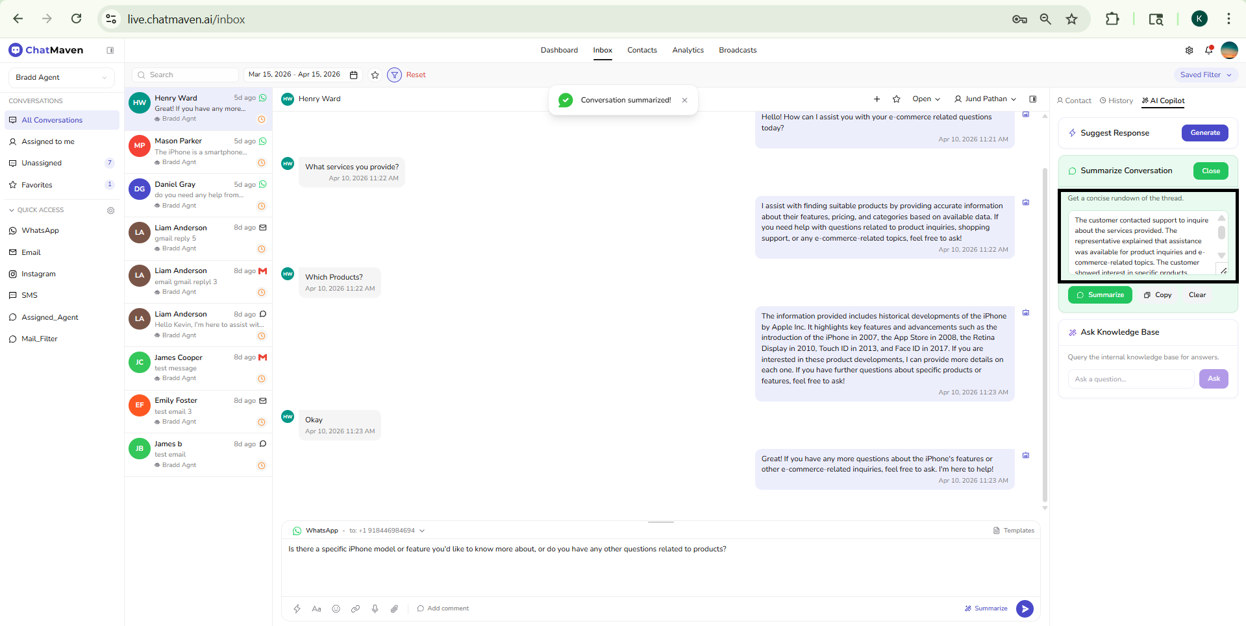Click the notification bell icon
Viewport: 1246px width, 626px height.
(1208, 50)
